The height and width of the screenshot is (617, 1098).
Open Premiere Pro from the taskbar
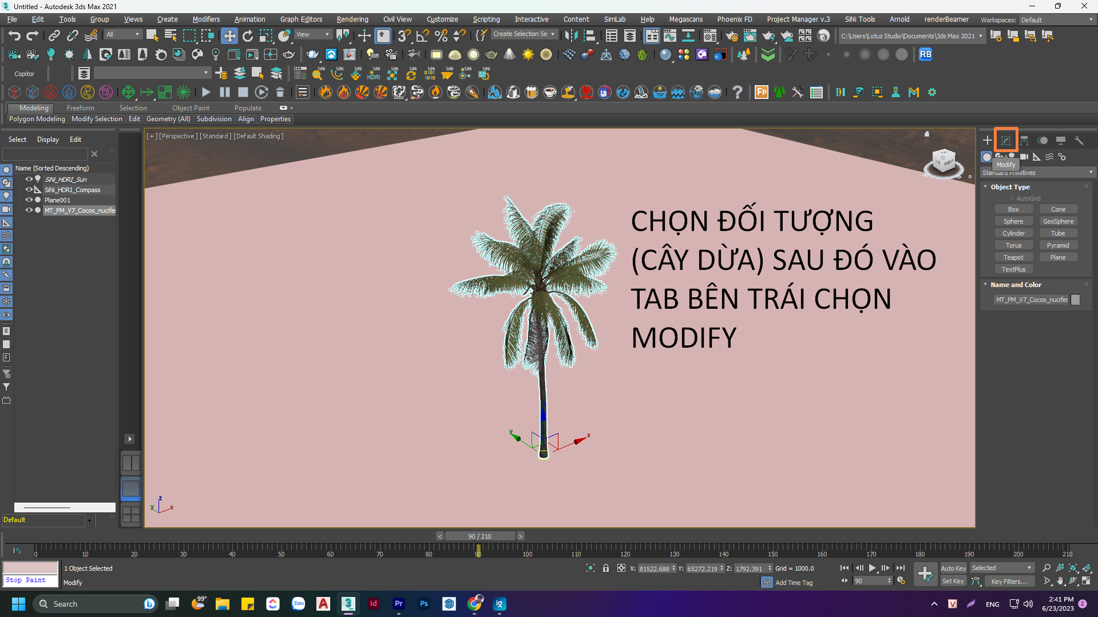[x=399, y=604]
